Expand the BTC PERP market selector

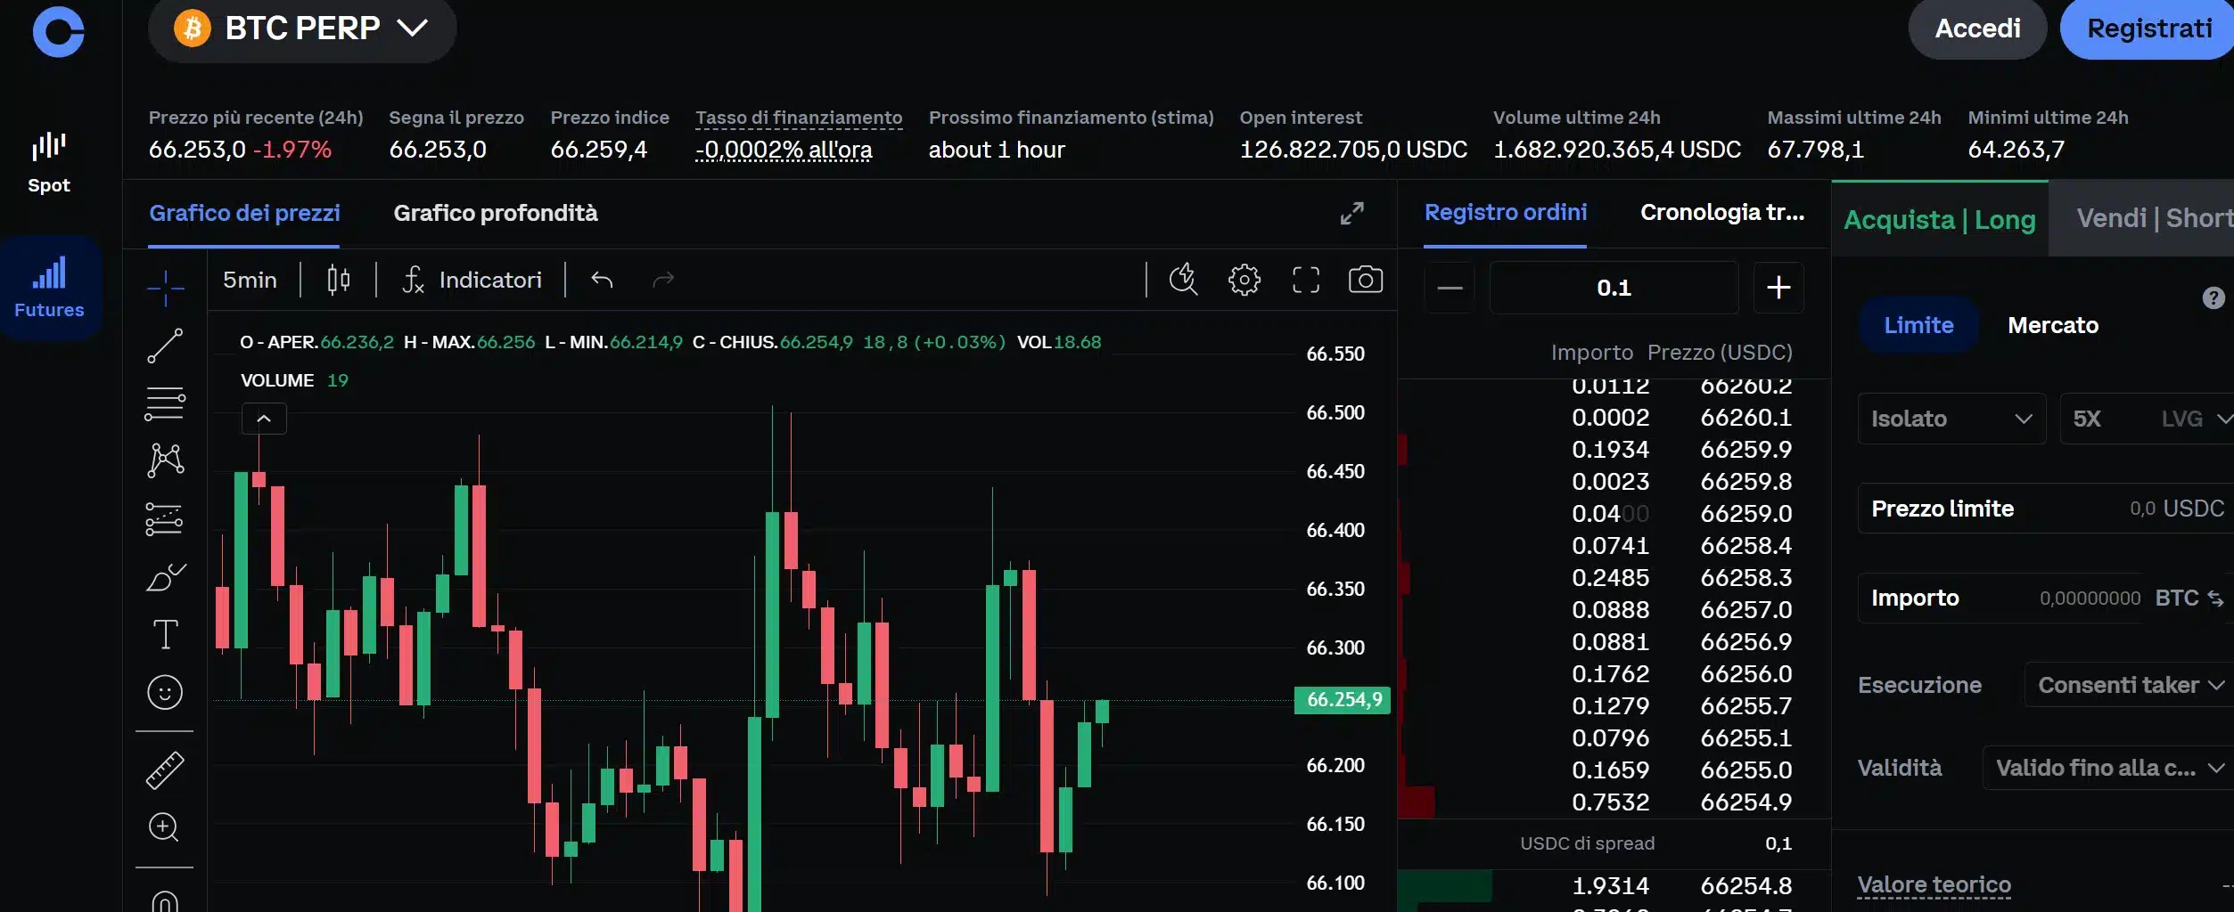(x=302, y=28)
